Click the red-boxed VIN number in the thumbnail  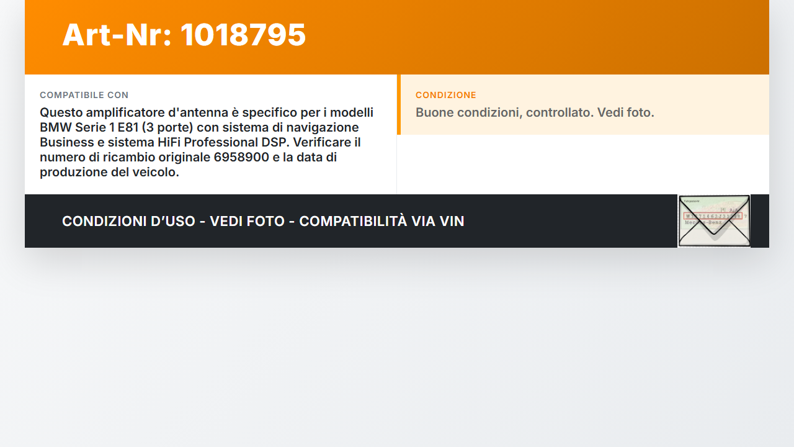click(713, 216)
